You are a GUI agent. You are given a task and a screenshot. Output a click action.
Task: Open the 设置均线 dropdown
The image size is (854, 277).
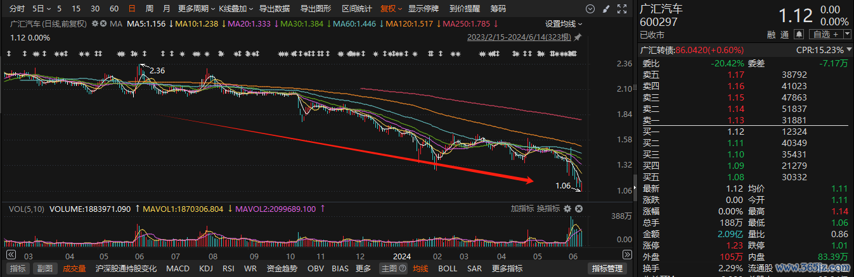tap(564, 23)
